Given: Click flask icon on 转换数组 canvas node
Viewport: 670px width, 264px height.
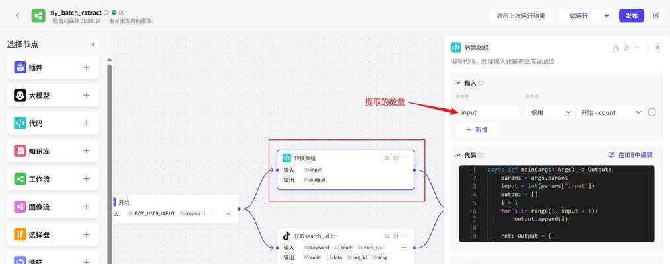Looking at the screenshot, I should point(387,158).
